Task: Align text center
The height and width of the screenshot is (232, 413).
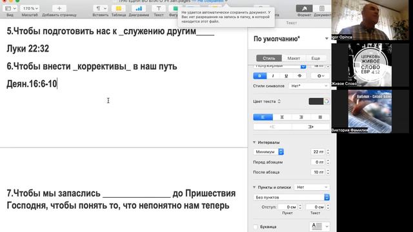Action: (x=282, y=117)
